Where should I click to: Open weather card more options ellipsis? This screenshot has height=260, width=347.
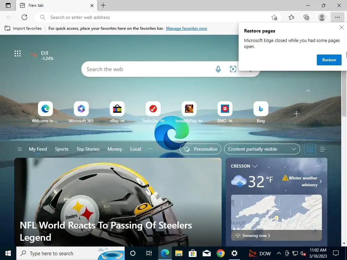(x=318, y=166)
